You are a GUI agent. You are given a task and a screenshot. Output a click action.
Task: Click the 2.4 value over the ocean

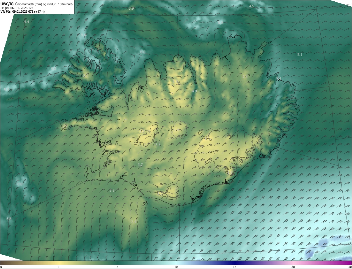coord(134,222)
